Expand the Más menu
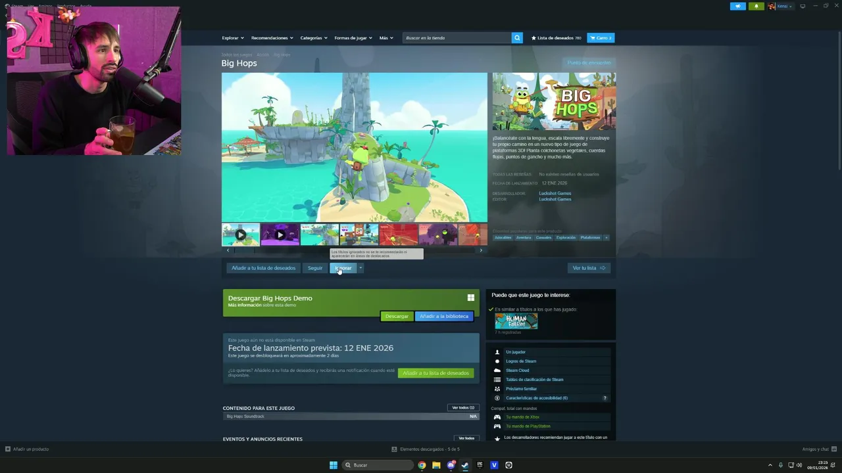The height and width of the screenshot is (473, 842). click(x=386, y=38)
